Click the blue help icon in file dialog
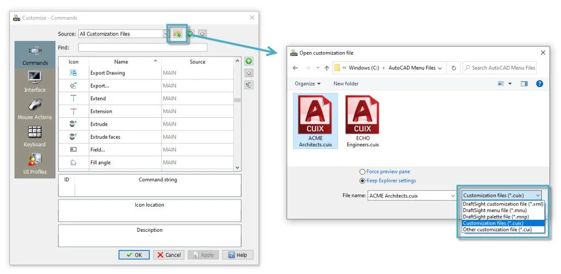Image resolution: width=561 pixels, height=274 pixels. (539, 83)
